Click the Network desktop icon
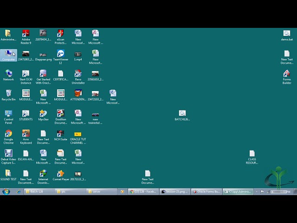The image size is (297, 223). 8,75
